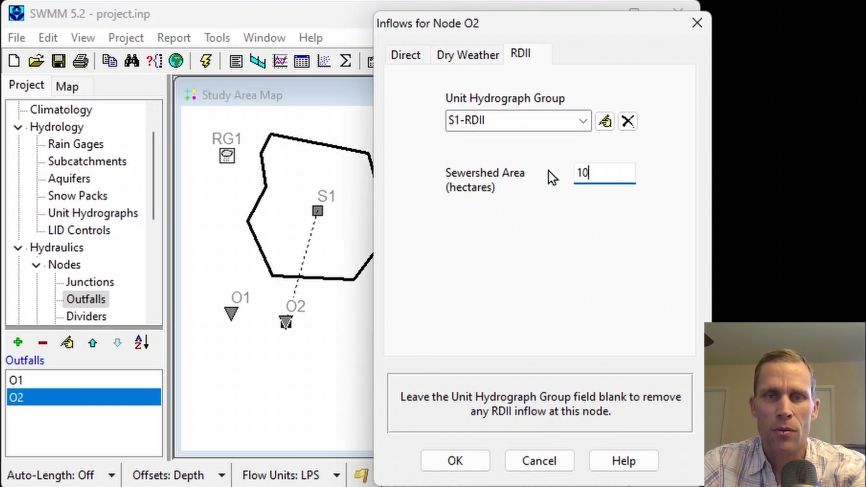
Task: Open the Auto-Length dropdown in the status bar
Action: tap(111, 476)
